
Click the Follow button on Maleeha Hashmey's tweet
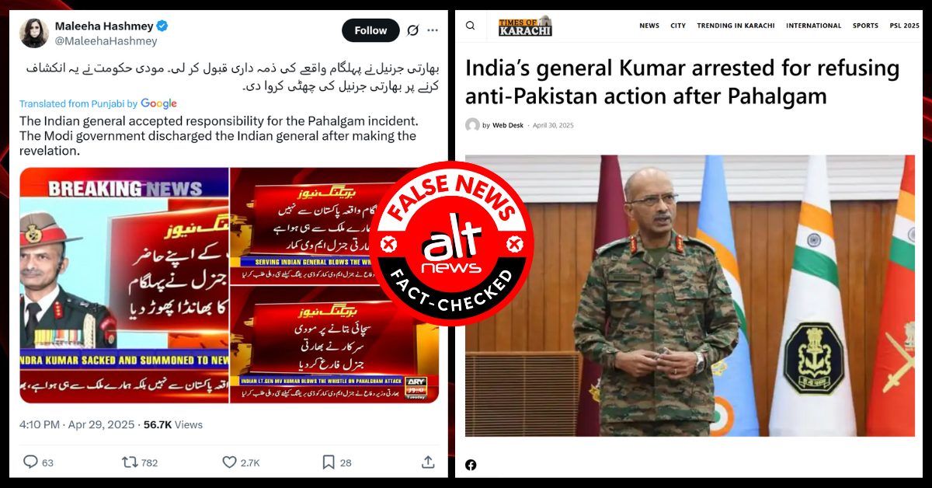370,30
